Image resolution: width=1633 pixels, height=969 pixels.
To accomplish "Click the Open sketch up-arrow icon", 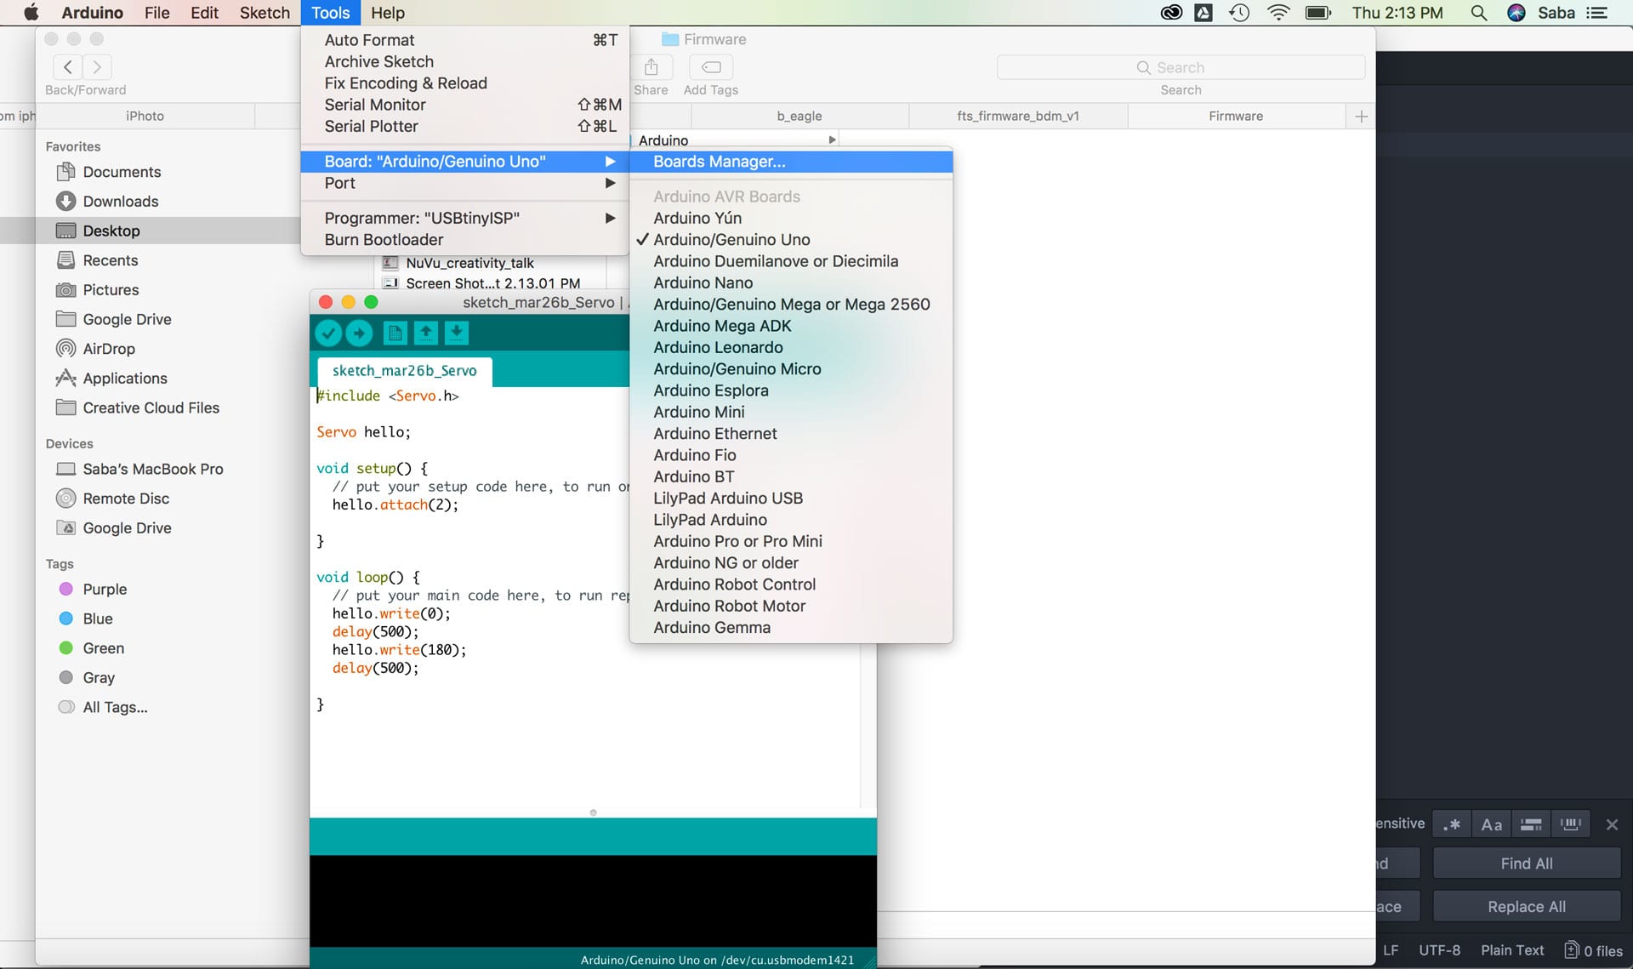I will coord(425,333).
